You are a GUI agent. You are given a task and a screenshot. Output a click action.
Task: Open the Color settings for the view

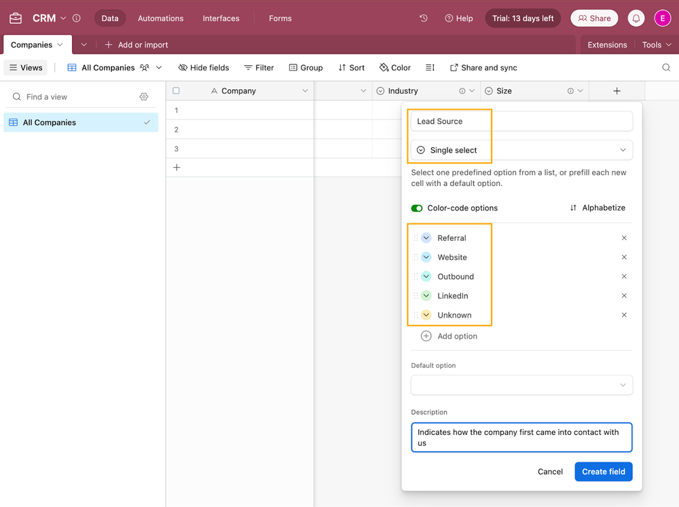pyautogui.click(x=394, y=67)
